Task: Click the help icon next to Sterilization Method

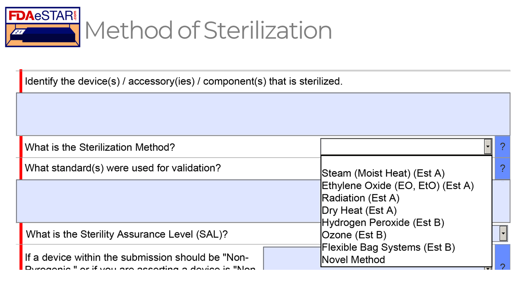Action: click(x=502, y=146)
